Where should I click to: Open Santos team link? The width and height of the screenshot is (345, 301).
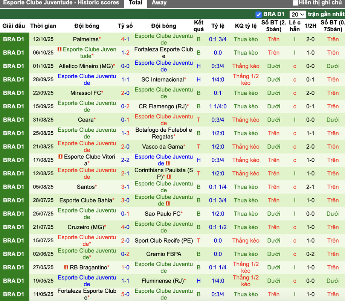pyautogui.click(x=85, y=187)
